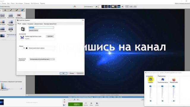
Task: Select the last filmstrip thumbnail
Action: (119, 7)
